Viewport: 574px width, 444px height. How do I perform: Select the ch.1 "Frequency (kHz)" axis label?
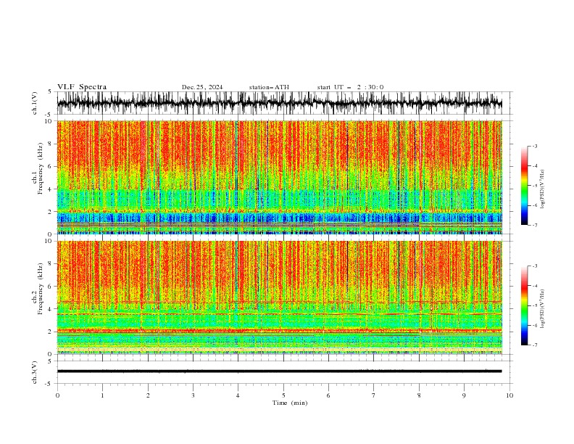[x=41, y=168]
